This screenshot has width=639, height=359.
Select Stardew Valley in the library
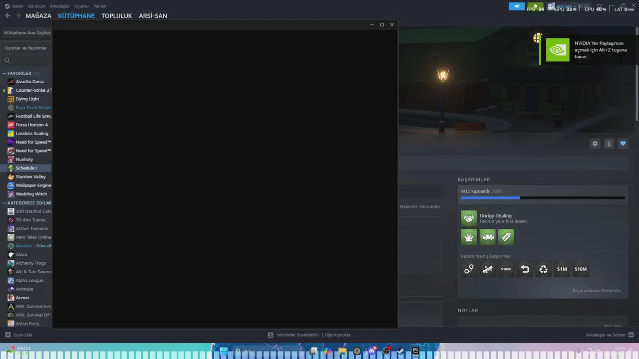coord(30,177)
